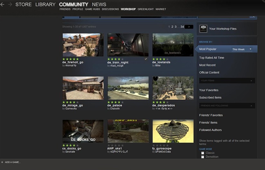The width and height of the screenshot is (265, 170).
Task: Browse by Most Recent
Action: (x=207, y=65)
